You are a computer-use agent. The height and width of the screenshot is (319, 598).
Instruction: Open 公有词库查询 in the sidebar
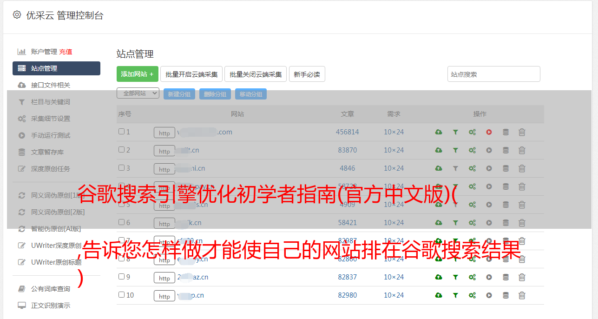coord(51,289)
